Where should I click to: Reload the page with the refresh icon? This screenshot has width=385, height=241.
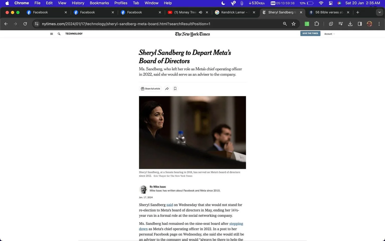coord(25,24)
